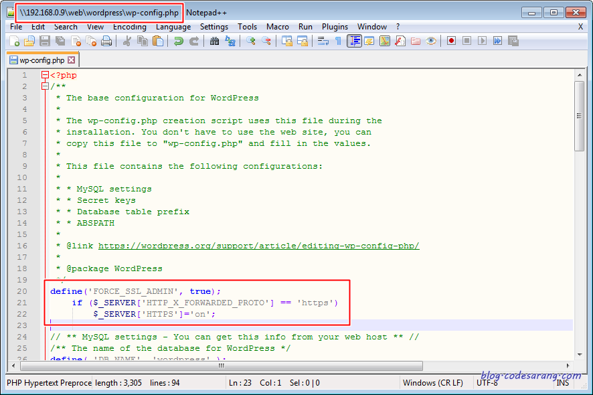Follow the wordpress.org editing-wp-config-php link

(x=258, y=246)
